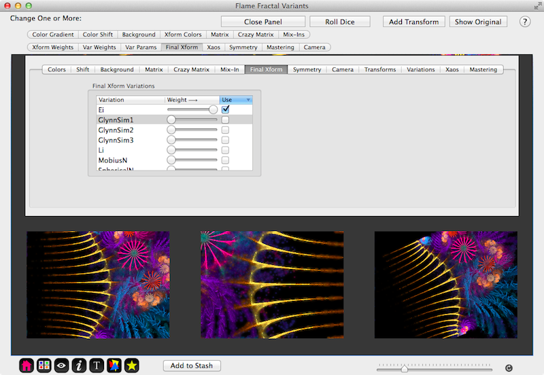Select the second-row Camera tab
Image resolution: width=544 pixels, height=375 pixels.
coord(315,47)
